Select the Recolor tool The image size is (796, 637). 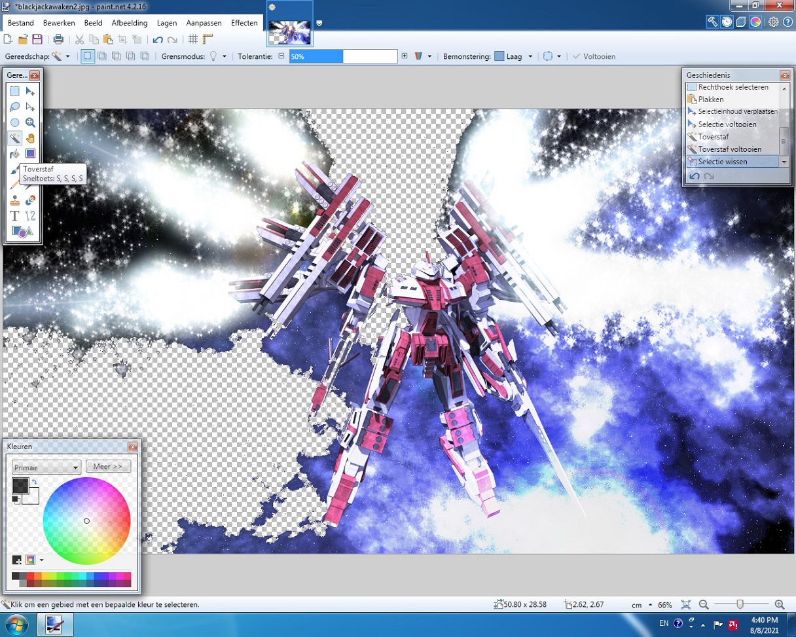click(30, 200)
